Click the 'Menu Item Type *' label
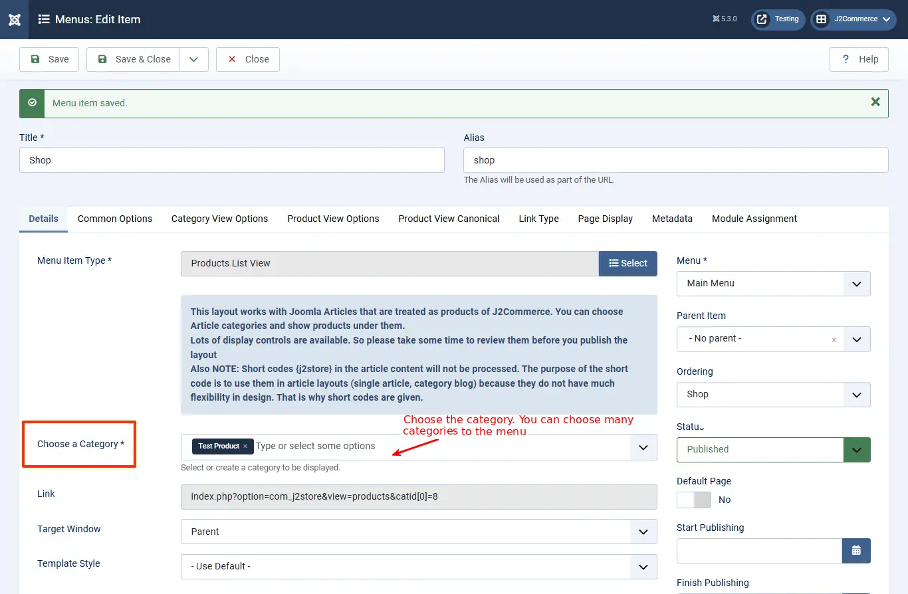Image resolution: width=908 pixels, height=594 pixels. pyautogui.click(x=74, y=260)
